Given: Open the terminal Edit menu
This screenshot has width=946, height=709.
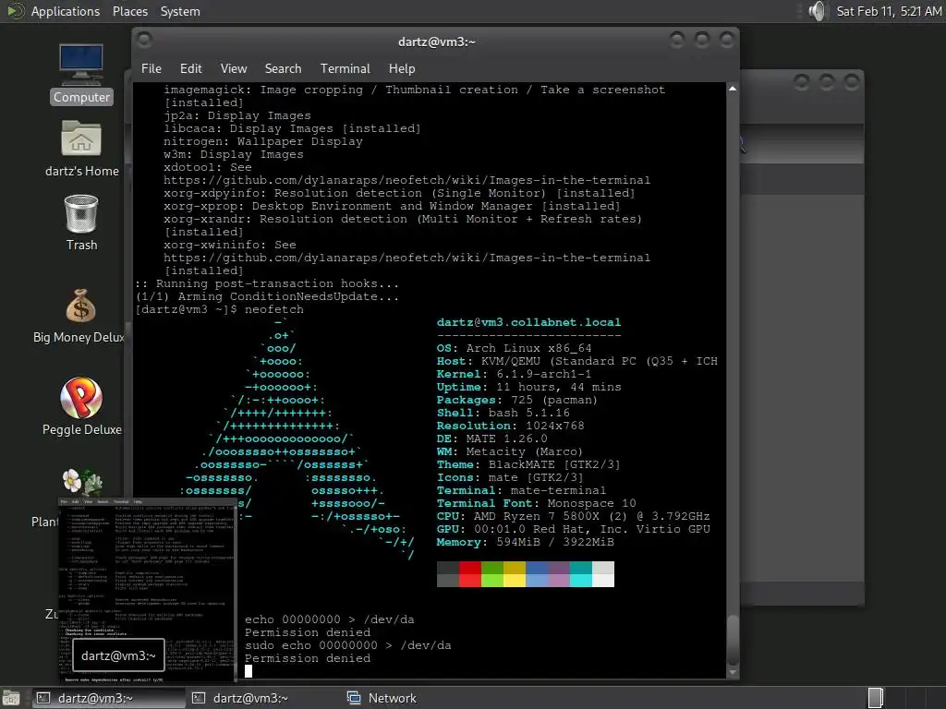Looking at the screenshot, I should (x=190, y=68).
